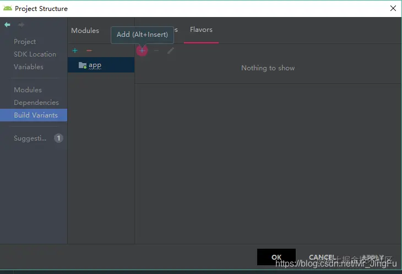Select the app module row
The width and height of the screenshot is (402, 274).
(x=101, y=65)
